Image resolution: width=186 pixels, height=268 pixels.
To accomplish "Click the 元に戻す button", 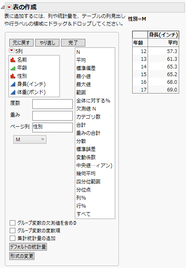I will [21, 43].
